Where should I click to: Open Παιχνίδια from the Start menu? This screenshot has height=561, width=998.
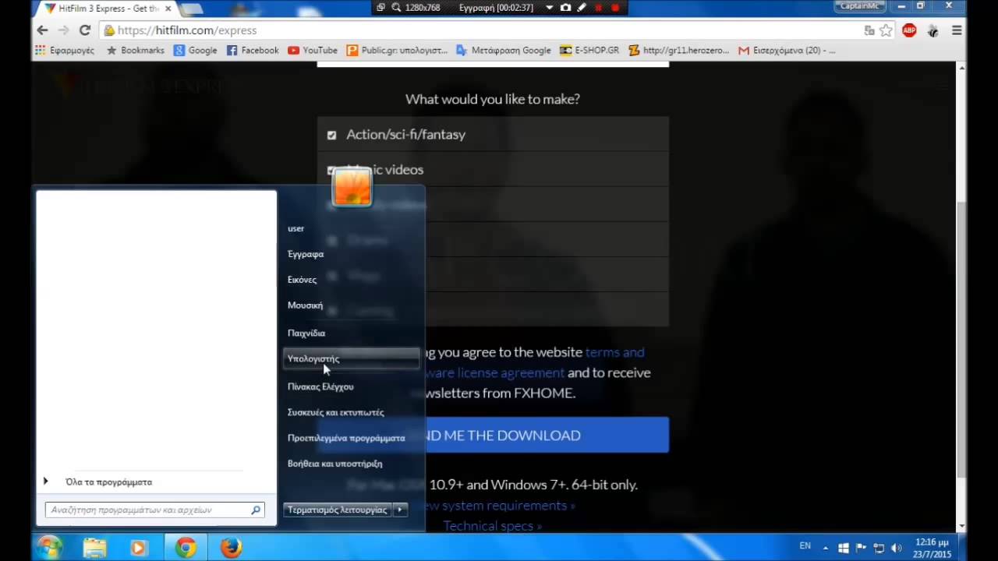click(306, 333)
